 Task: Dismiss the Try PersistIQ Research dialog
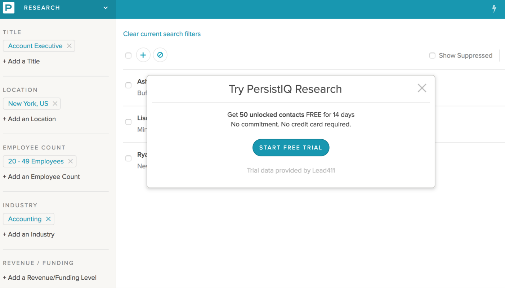[422, 87]
